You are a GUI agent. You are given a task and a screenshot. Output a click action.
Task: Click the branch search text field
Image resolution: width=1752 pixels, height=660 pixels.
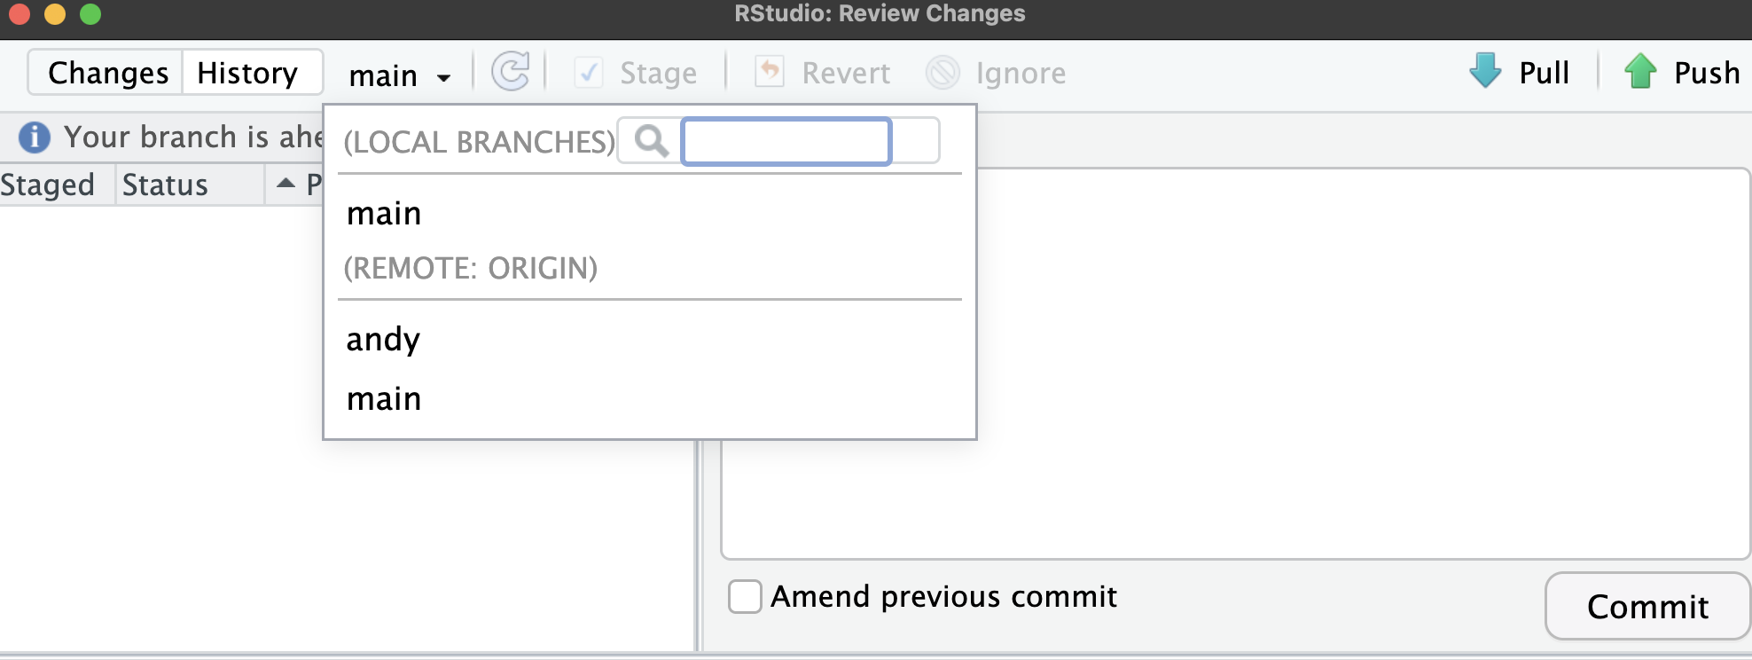tap(786, 141)
